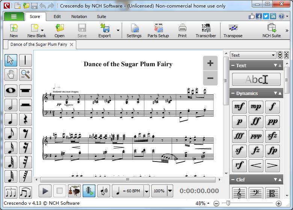Insert bass clef
The height and width of the screenshot is (210, 293).
[256, 193]
